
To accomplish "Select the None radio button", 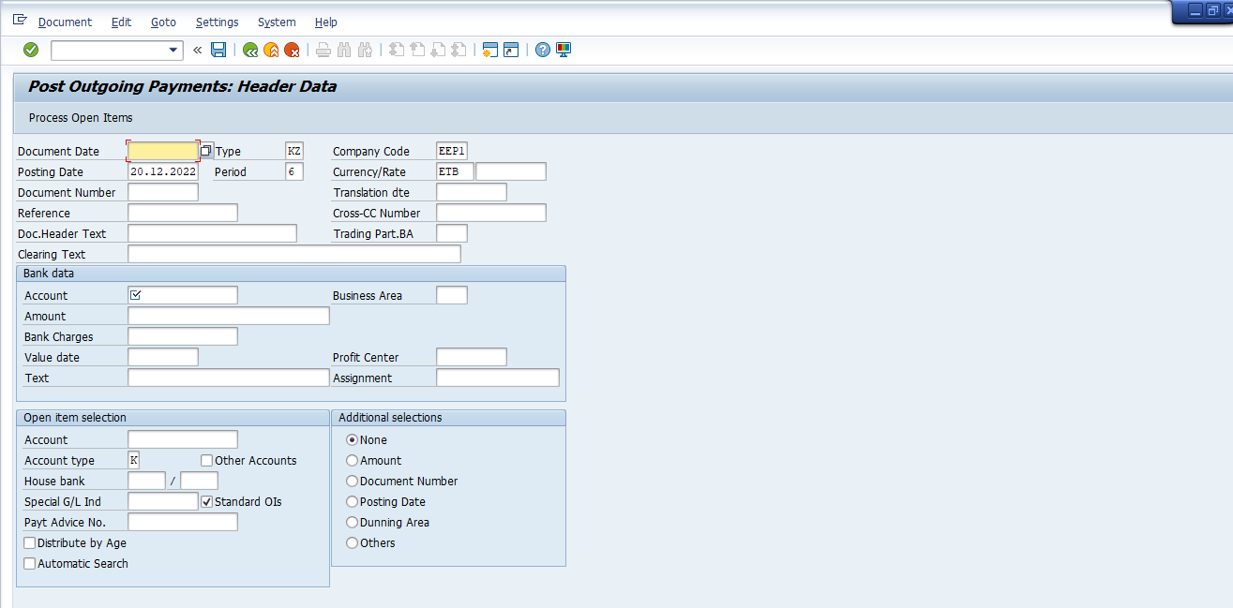I will pyautogui.click(x=353, y=439).
